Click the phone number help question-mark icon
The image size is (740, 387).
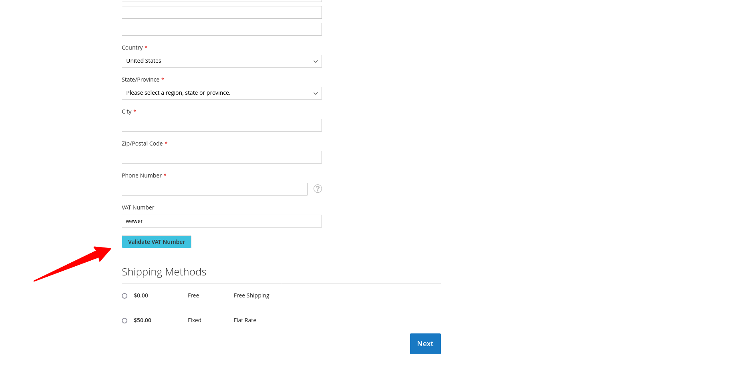[318, 189]
